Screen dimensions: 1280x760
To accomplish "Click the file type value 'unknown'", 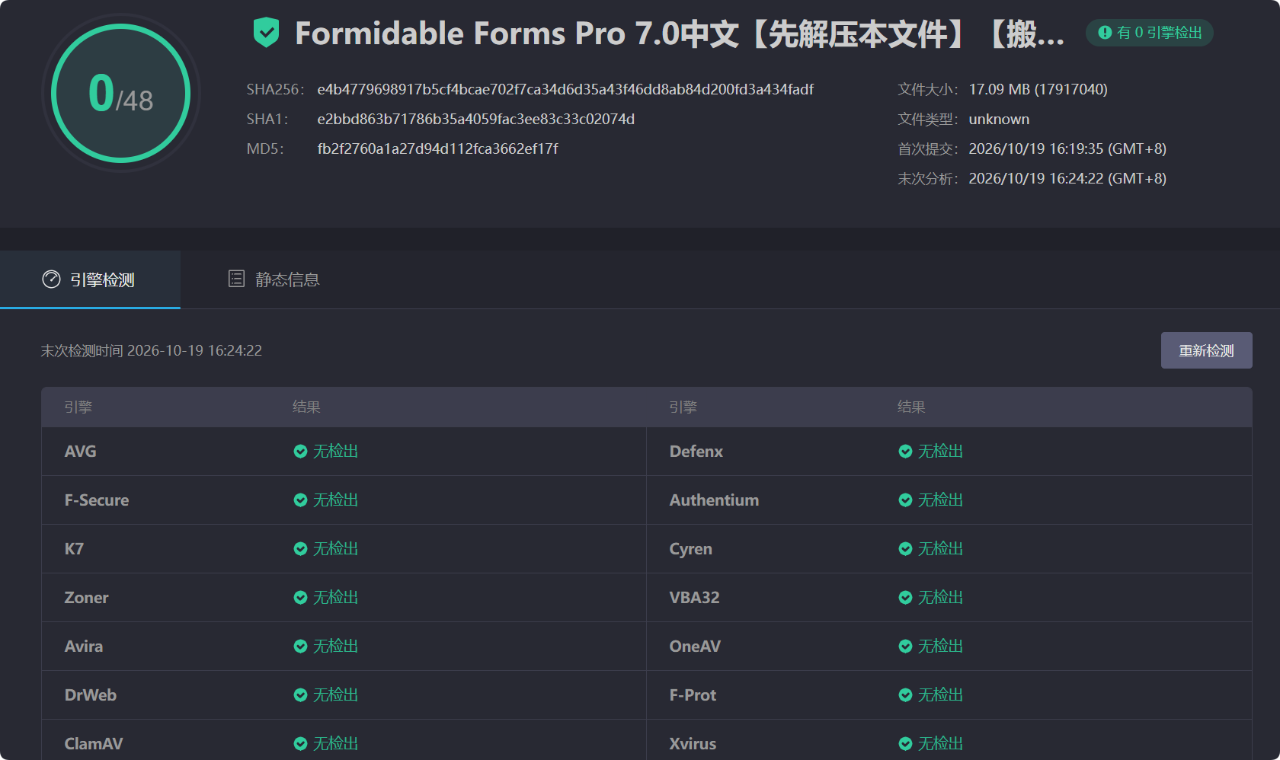I will coord(999,119).
